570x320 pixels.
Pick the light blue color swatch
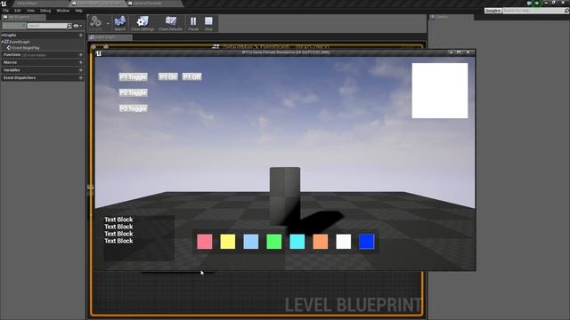[251, 242]
